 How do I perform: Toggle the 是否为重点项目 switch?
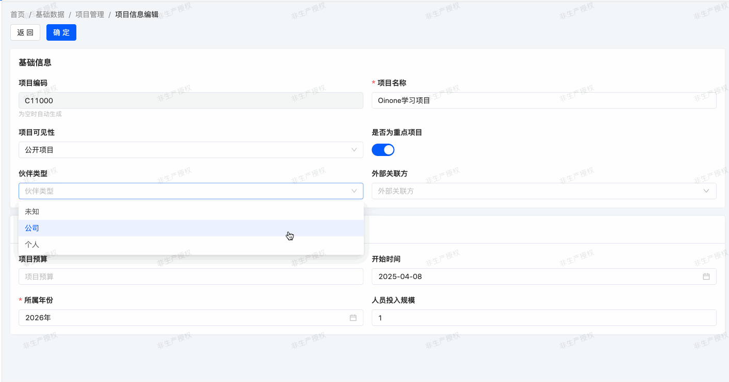tap(383, 150)
